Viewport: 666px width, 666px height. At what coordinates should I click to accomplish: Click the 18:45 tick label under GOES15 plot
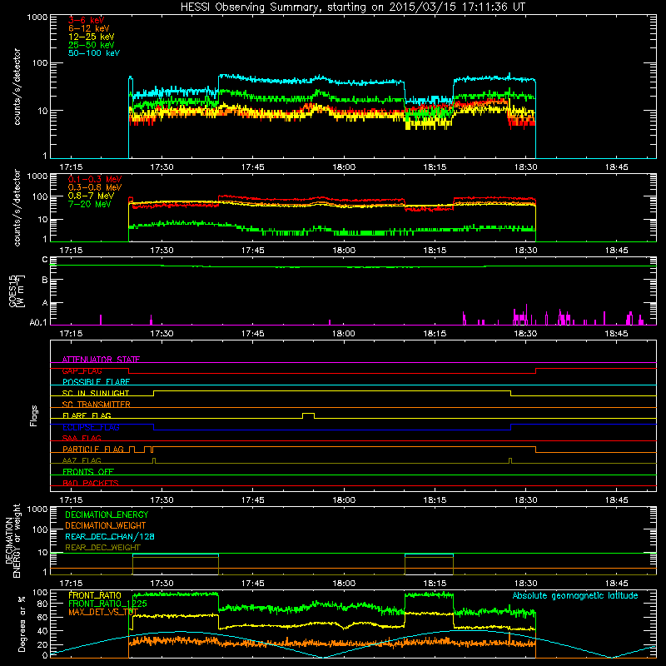[x=616, y=334]
